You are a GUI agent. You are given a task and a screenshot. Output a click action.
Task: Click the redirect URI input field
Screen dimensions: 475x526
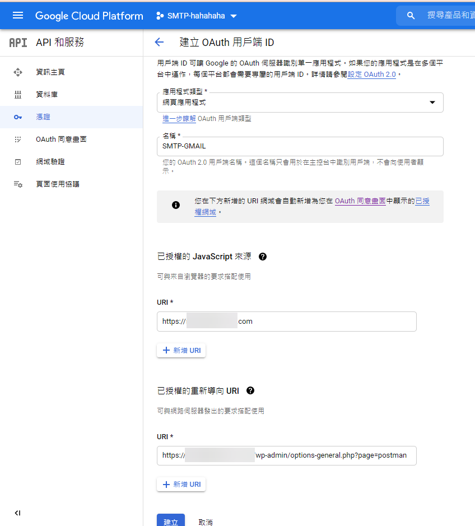[287, 455]
